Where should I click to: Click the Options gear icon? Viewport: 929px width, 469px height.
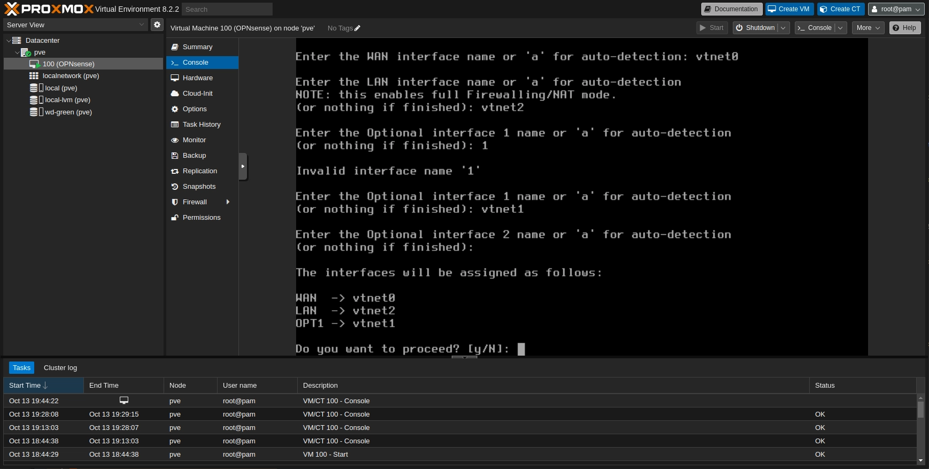(175, 109)
